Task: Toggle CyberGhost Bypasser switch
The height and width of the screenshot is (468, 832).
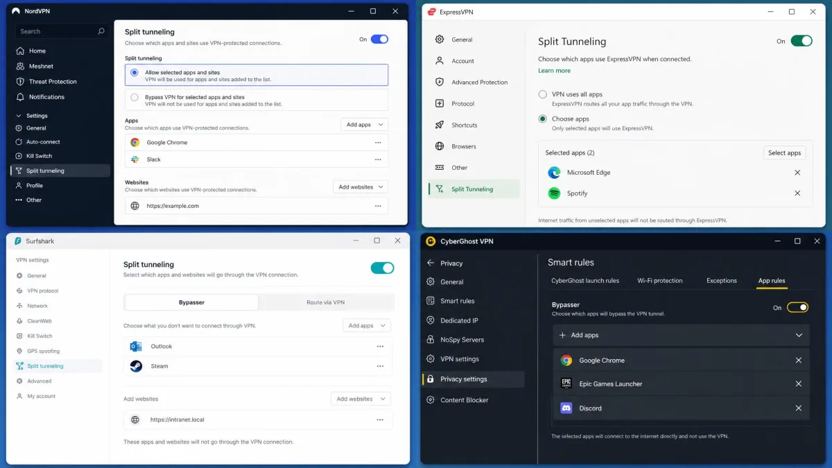Action: (797, 307)
